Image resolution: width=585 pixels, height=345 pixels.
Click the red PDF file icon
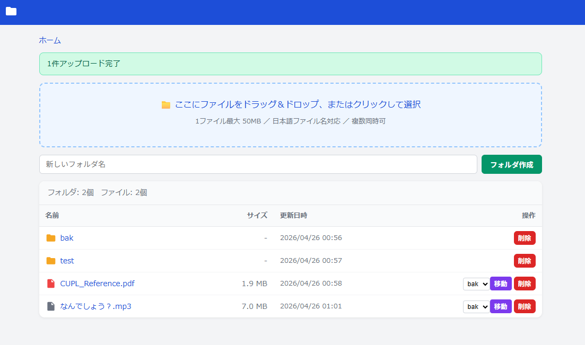(x=51, y=284)
